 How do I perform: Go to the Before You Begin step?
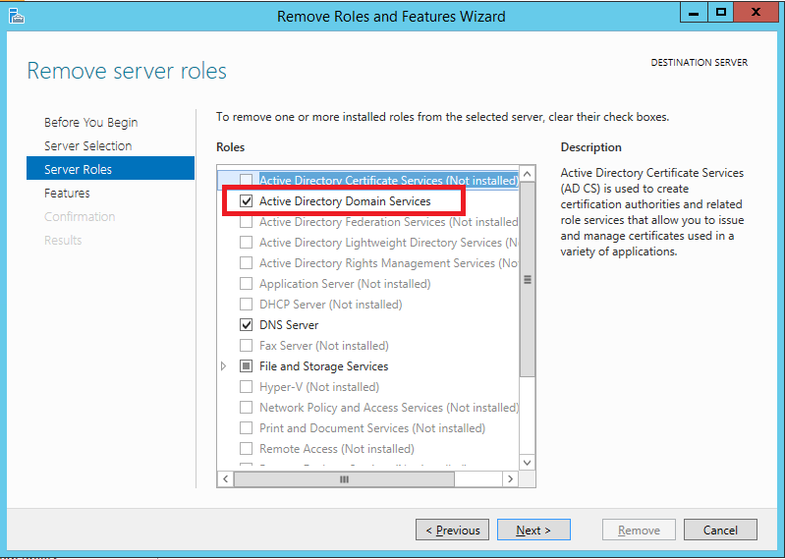pyautogui.click(x=90, y=123)
